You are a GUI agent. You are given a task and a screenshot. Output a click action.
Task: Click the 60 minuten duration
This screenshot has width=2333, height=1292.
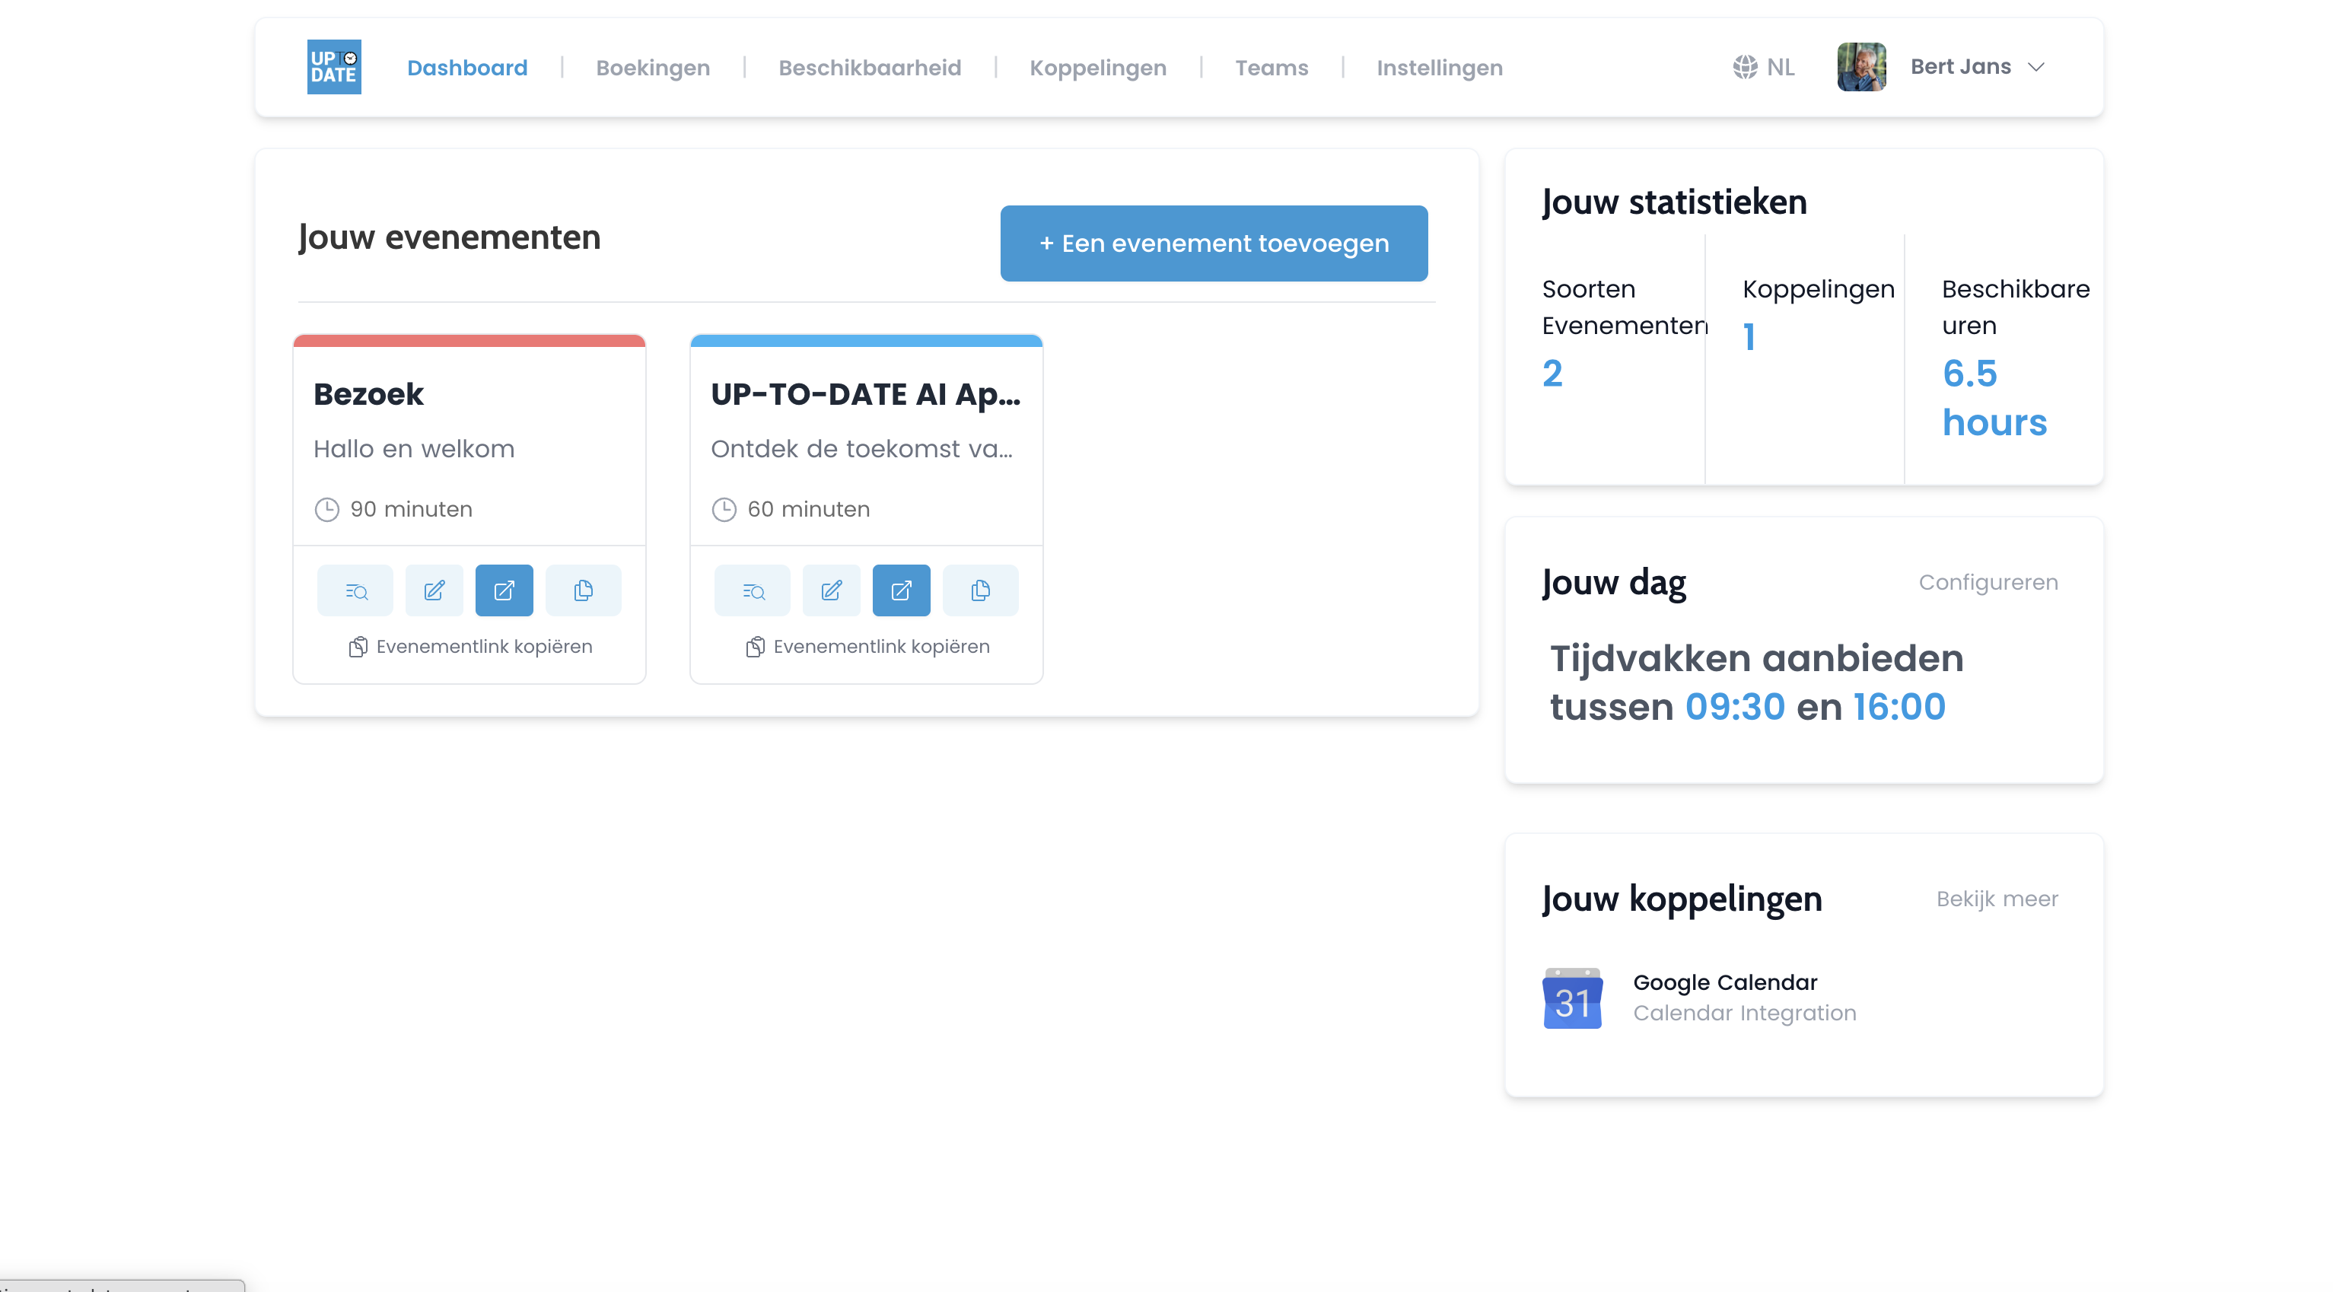[x=809, y=509]
